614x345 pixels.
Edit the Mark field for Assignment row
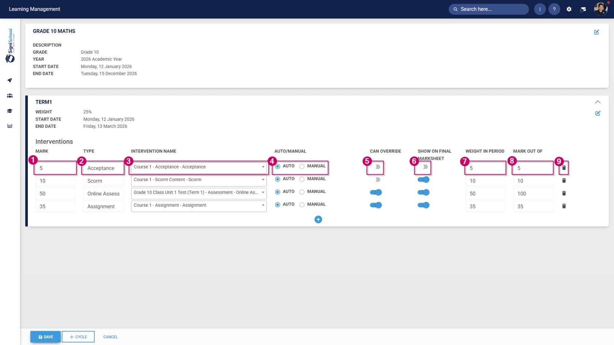click(55, 206)
